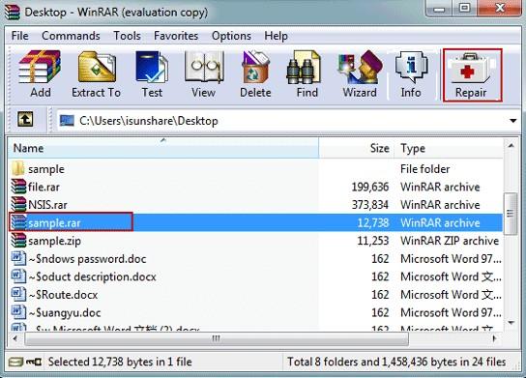Launch the Wizard tool

tap(360, 74)
